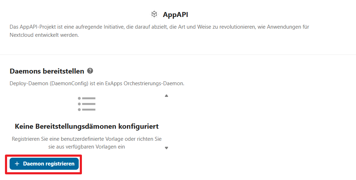Click the plus icon on Daemon registrieren
Viewport: 356px width, 180px height.
[17, 164]
